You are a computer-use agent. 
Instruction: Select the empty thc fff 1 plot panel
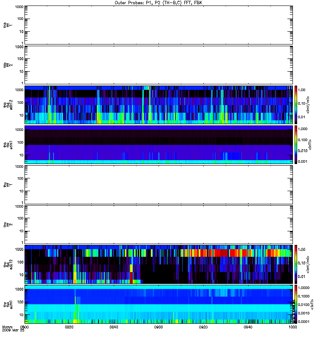158,185
